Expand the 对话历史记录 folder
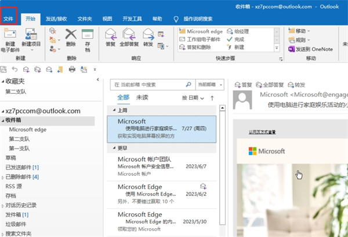This screenshot has height=237, width=348. 3,206
